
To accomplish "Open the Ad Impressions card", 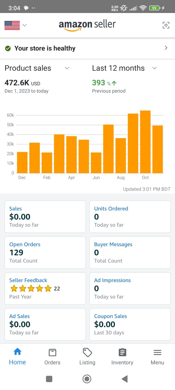I will 130,288.
